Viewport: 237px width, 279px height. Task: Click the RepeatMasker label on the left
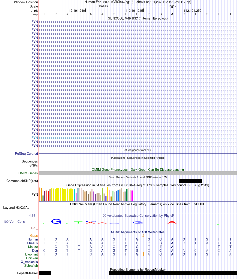click(27, 273)
